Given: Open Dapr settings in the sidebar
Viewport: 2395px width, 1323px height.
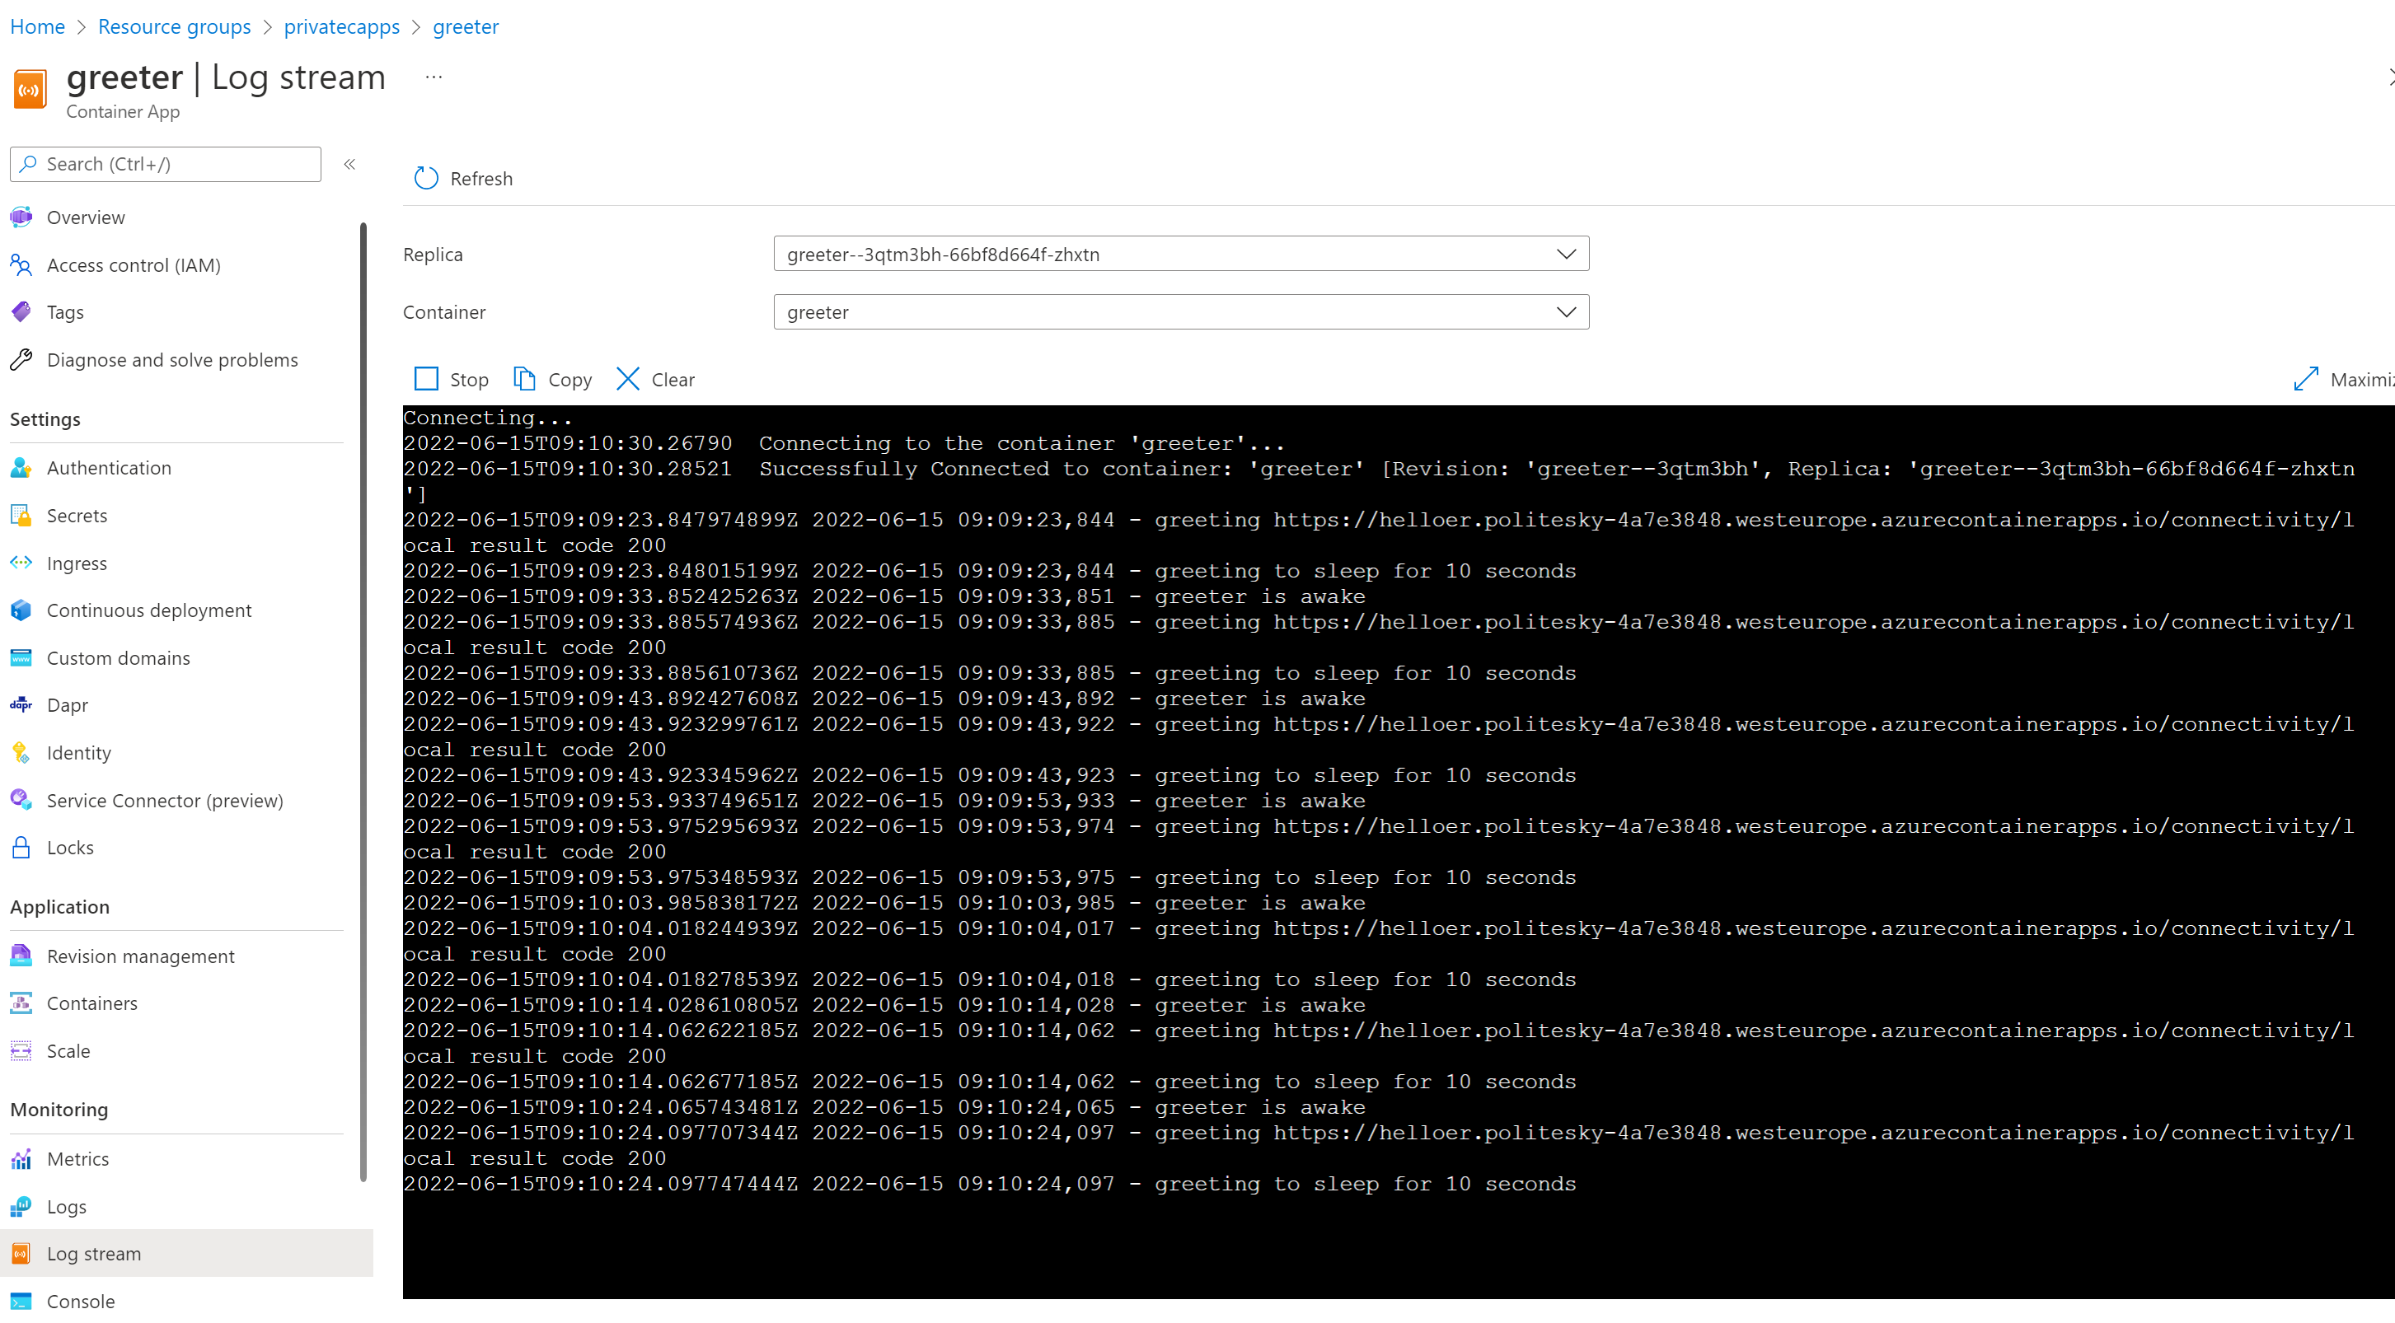Looking at the screenshot, I should (67, 705).
